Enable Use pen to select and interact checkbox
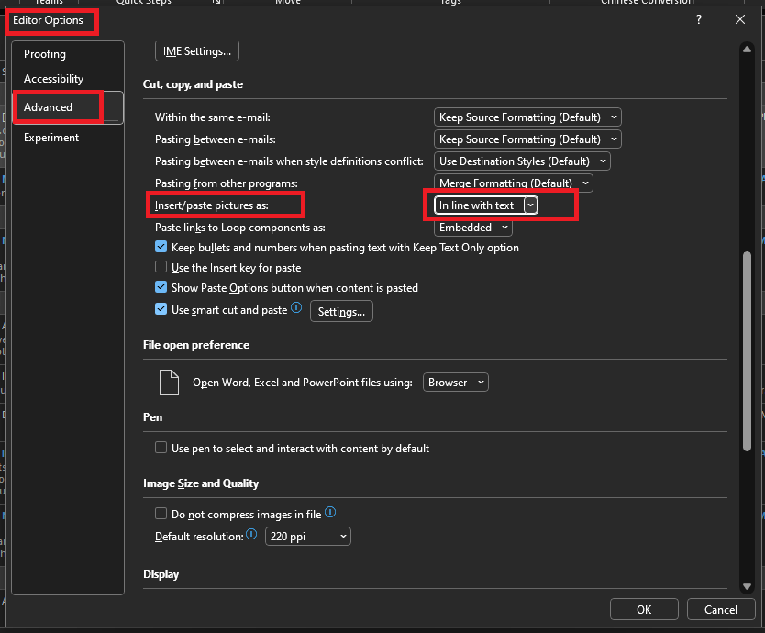Screen dimensions: 765x633 161,448
